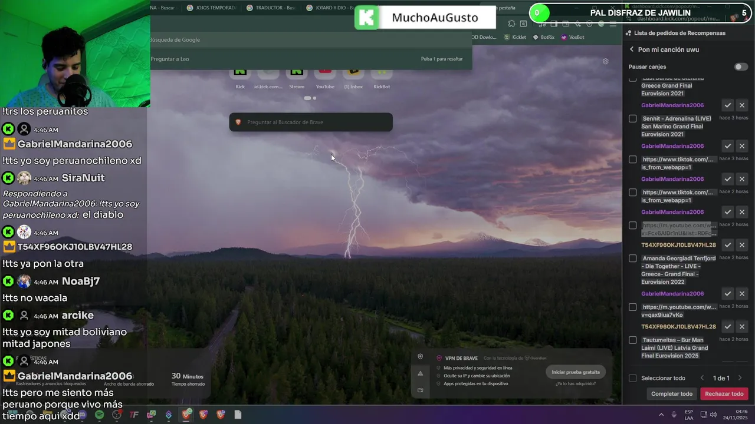Open the Kicklet bookmark

click(515, 37)
